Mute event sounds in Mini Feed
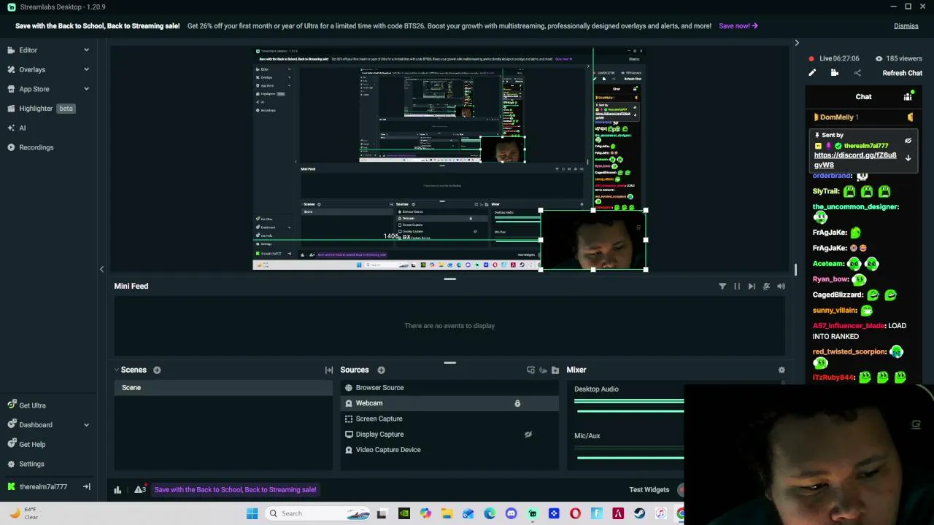 point(766,287)
